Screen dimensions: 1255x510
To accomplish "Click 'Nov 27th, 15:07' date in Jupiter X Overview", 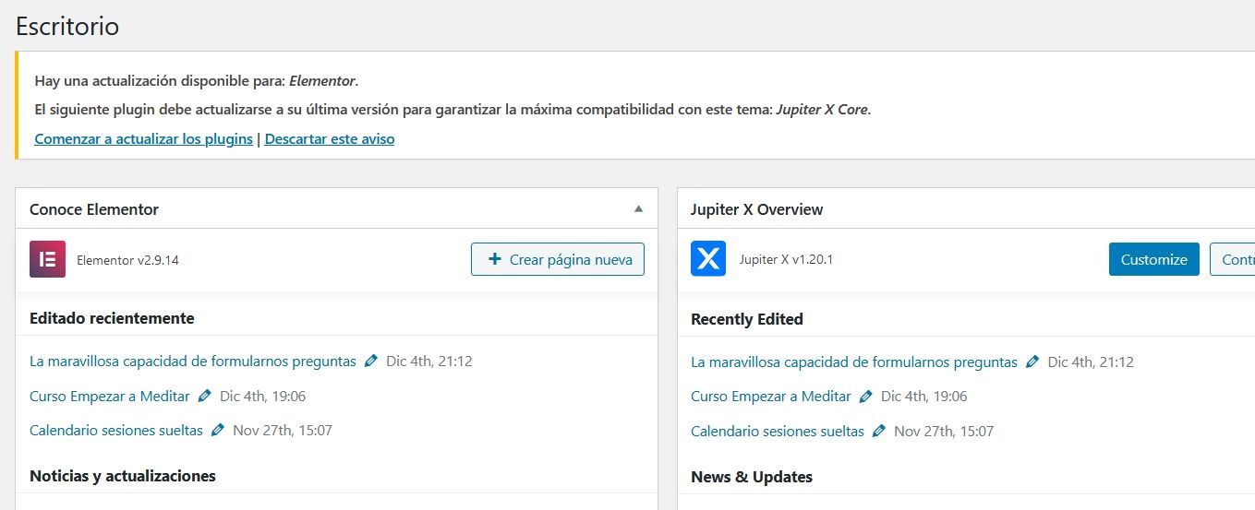I will [x=944, y=431].
